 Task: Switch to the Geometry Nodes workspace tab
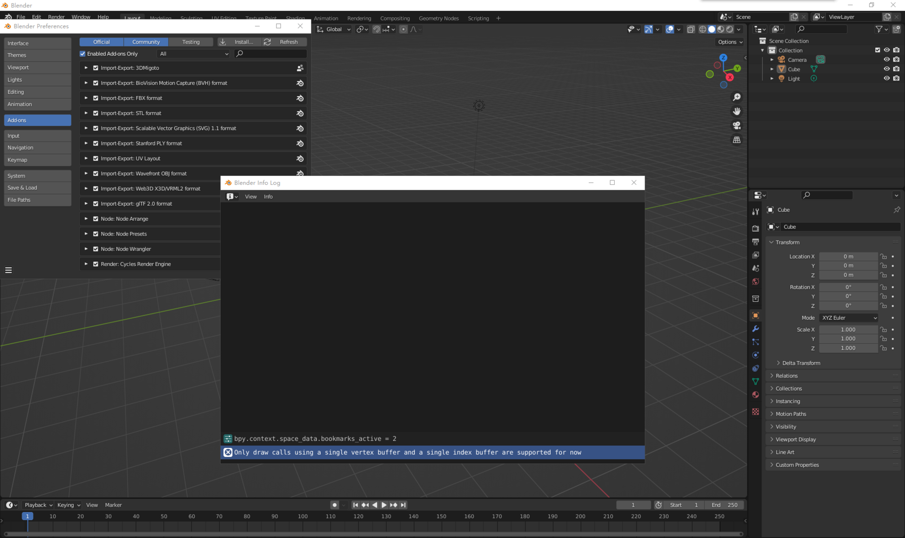tap(439, 18)
